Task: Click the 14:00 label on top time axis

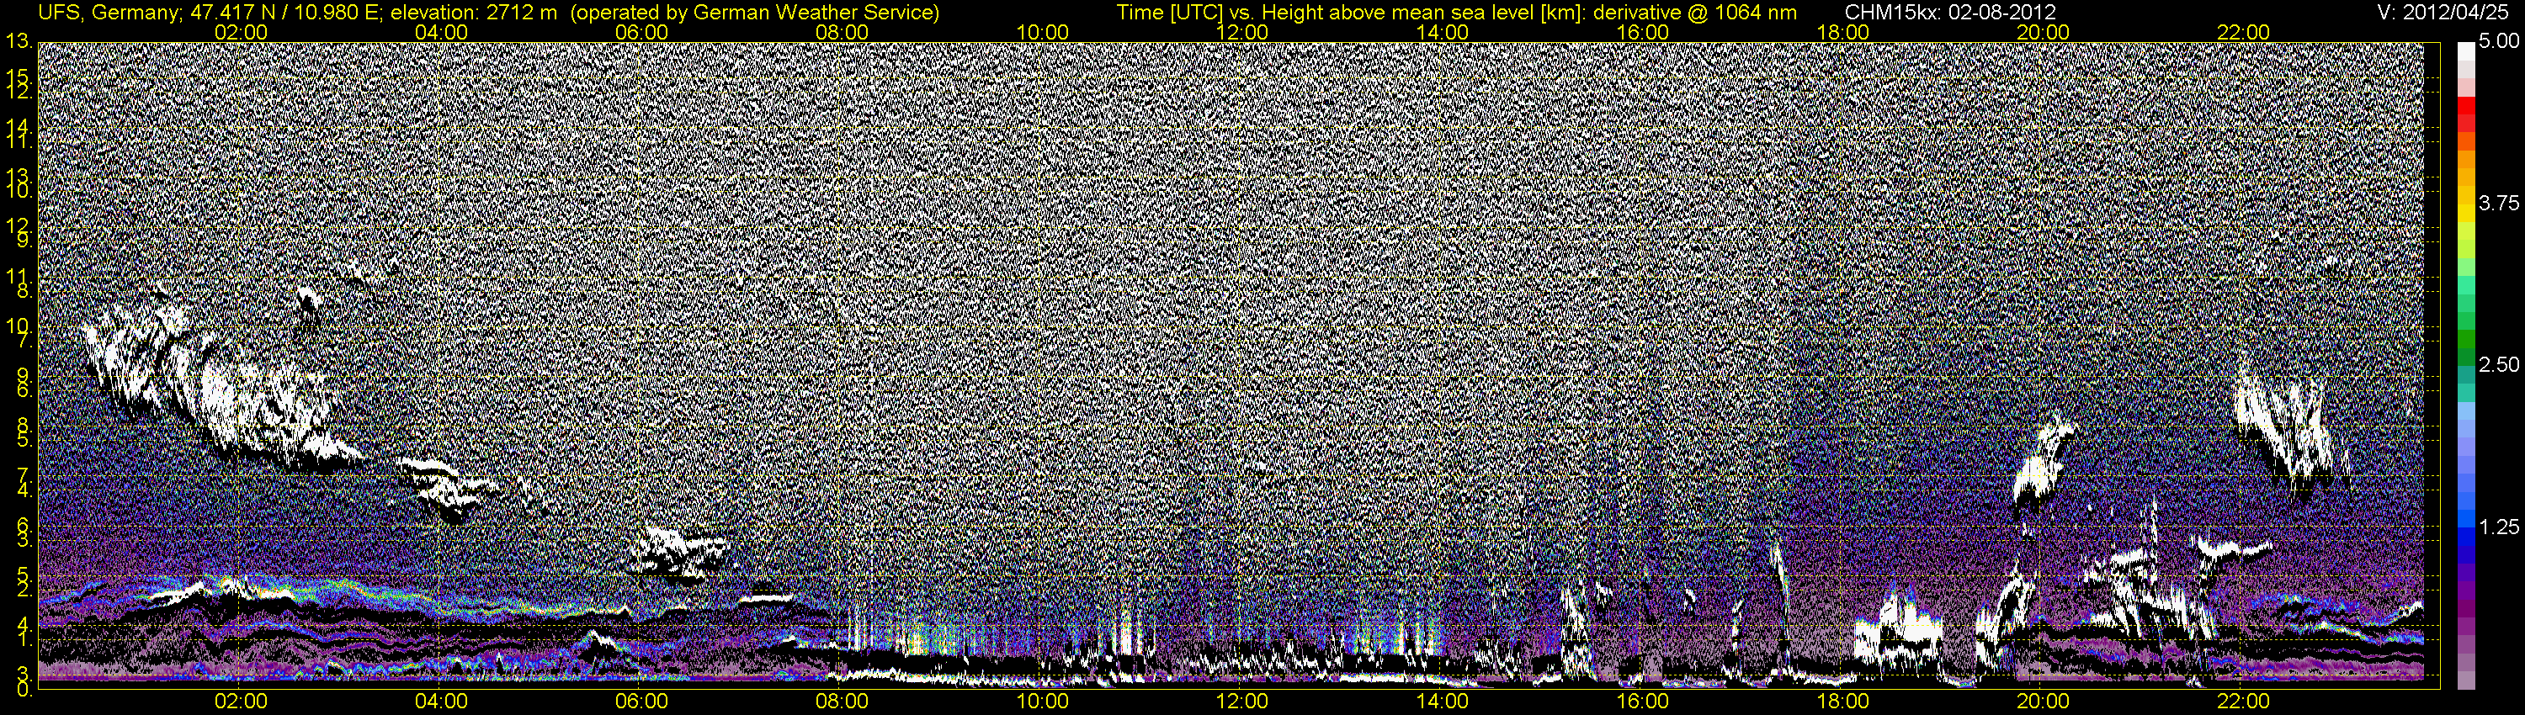Action: pos(1443,32)
